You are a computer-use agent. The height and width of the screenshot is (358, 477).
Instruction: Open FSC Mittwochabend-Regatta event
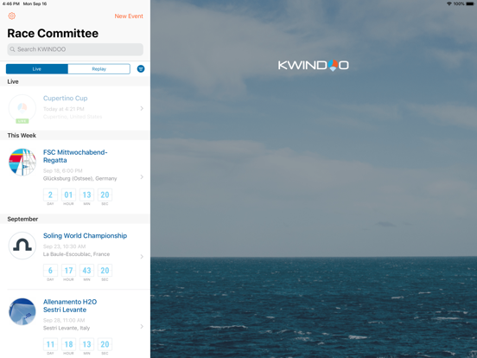tap(75, 177)
